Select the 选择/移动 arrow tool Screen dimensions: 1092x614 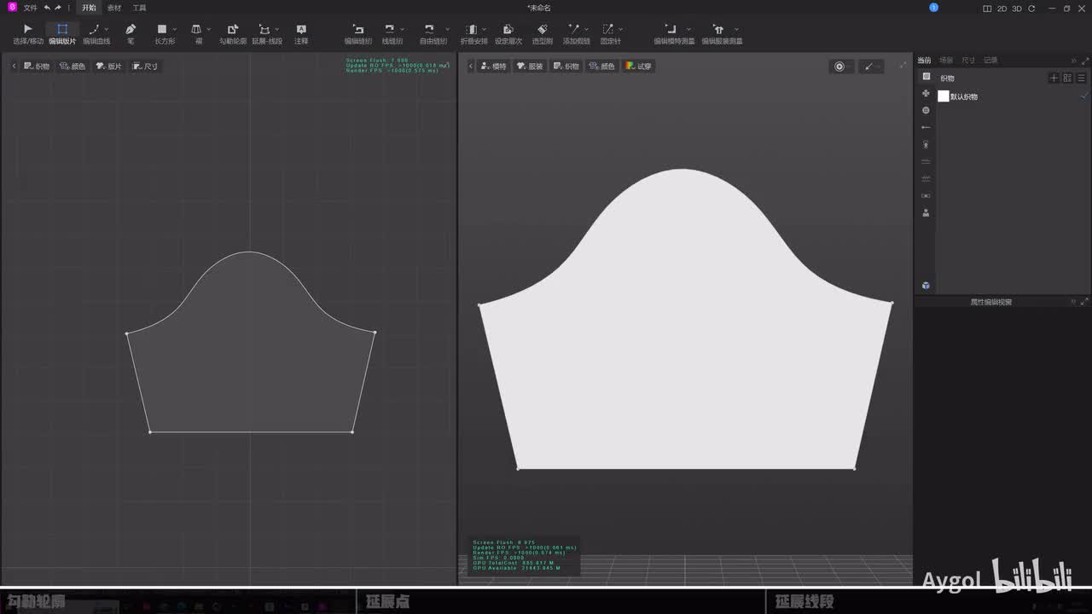[x=27, y=33]
